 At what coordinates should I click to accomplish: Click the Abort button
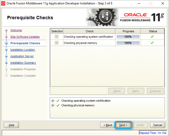click(117, 91)
